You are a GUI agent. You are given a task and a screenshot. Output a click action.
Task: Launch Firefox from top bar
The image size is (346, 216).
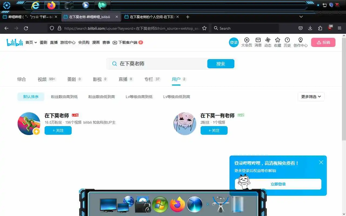pos(51,5)
